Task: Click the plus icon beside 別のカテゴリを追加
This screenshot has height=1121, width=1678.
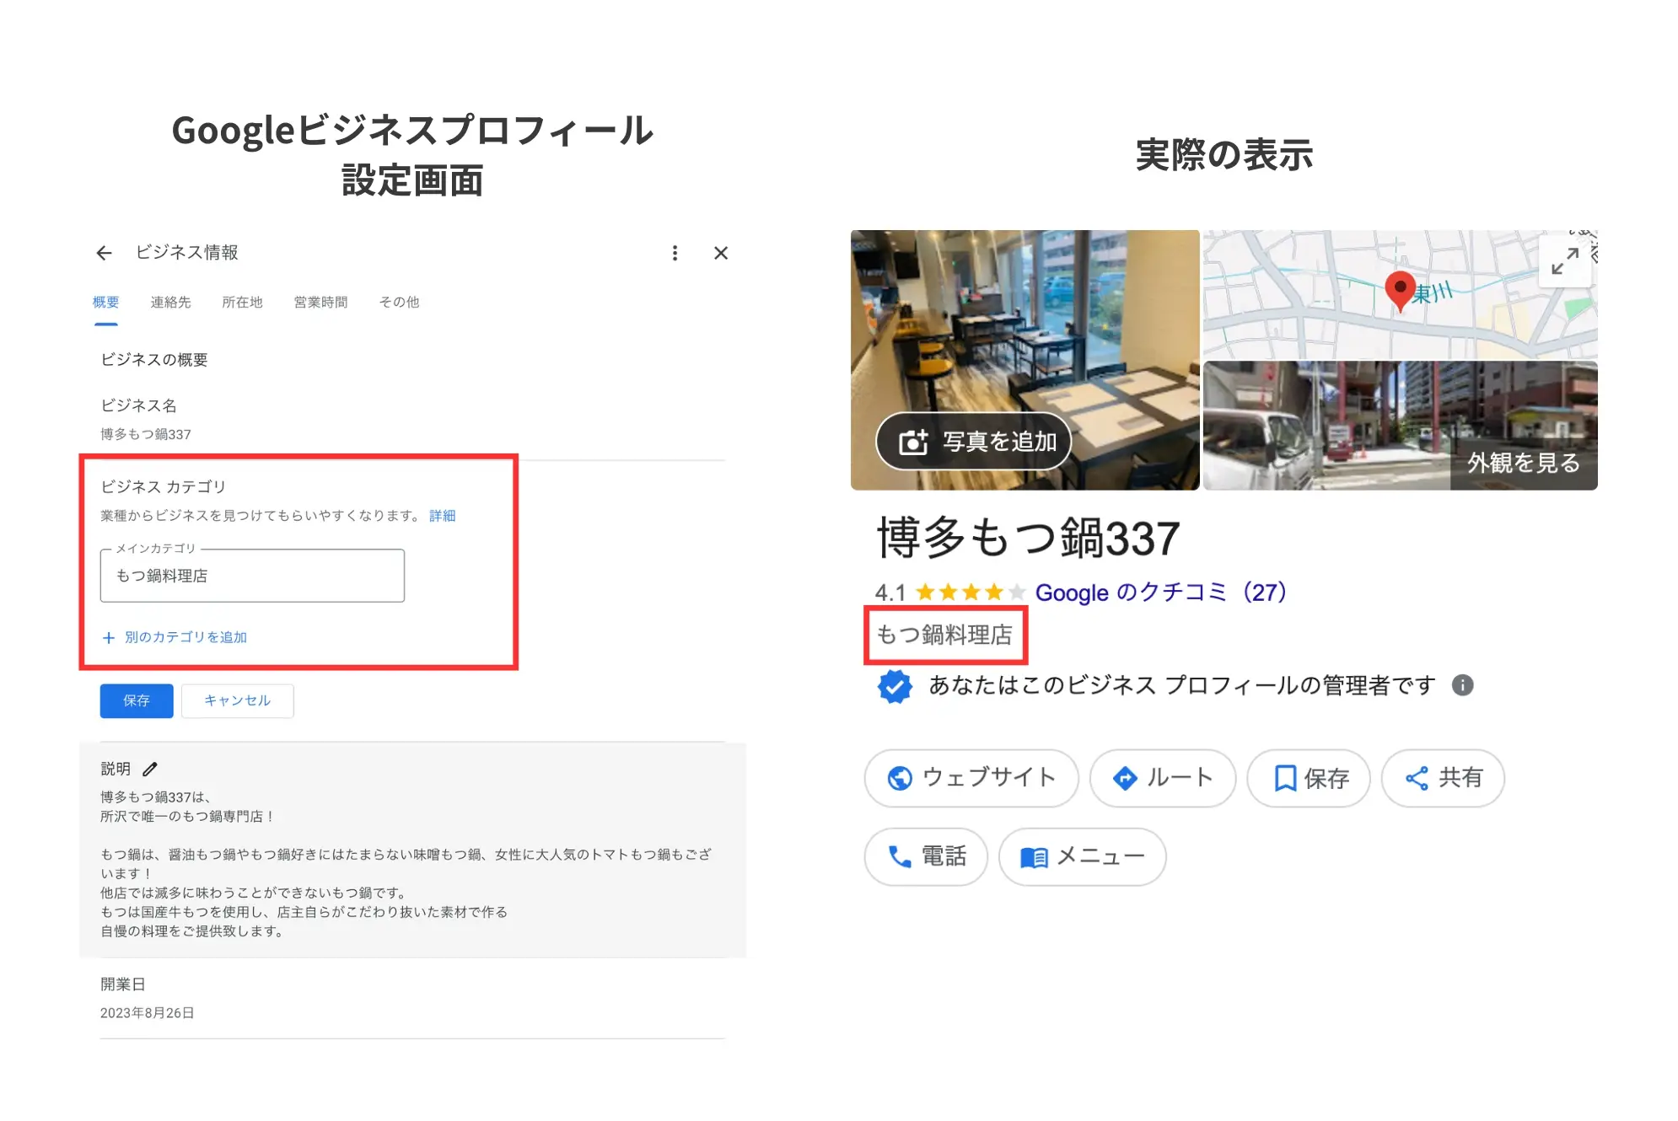Action: coord(108,638)
